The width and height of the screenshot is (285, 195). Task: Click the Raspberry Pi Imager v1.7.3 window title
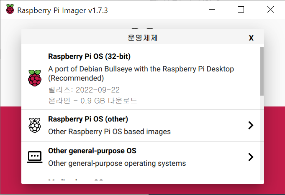click(62, 10)
